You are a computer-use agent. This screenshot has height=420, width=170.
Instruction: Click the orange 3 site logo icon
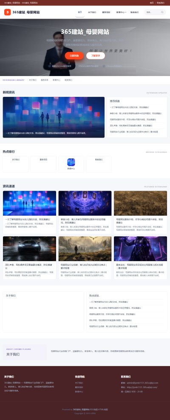point(8,12)
